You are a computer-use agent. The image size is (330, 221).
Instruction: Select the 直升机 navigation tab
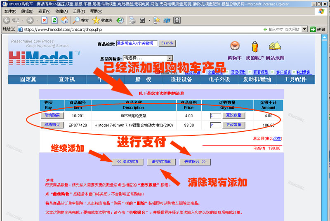click(x=67, y=79)
